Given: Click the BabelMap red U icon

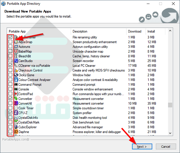Looking at the screenshot, I should (16, 51).
